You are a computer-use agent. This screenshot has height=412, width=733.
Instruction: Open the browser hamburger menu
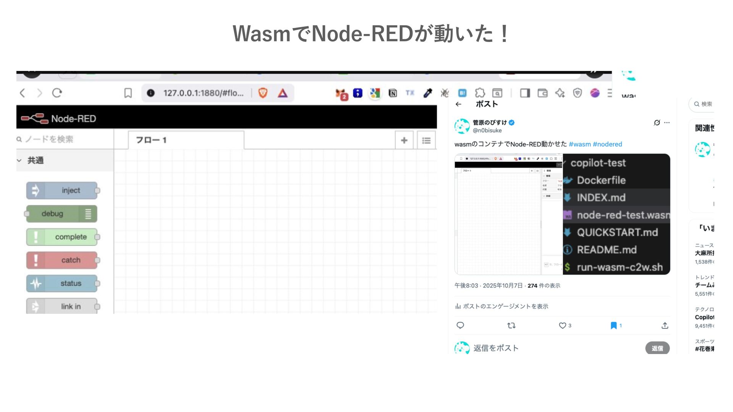coord(609,93)
